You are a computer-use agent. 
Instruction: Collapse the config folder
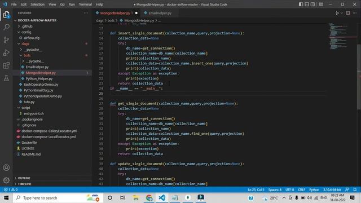pos(27,32)
